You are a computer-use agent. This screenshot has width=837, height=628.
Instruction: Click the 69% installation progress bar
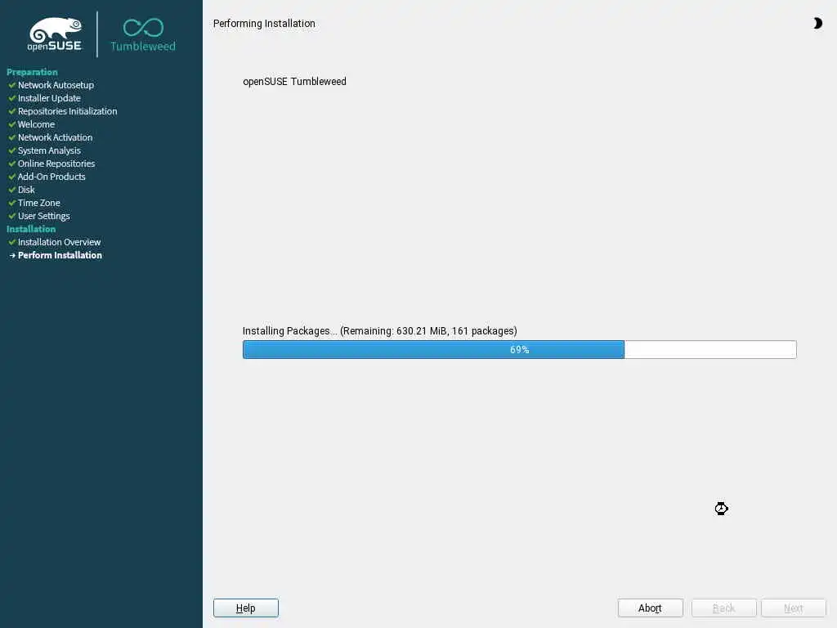(519, 349)
